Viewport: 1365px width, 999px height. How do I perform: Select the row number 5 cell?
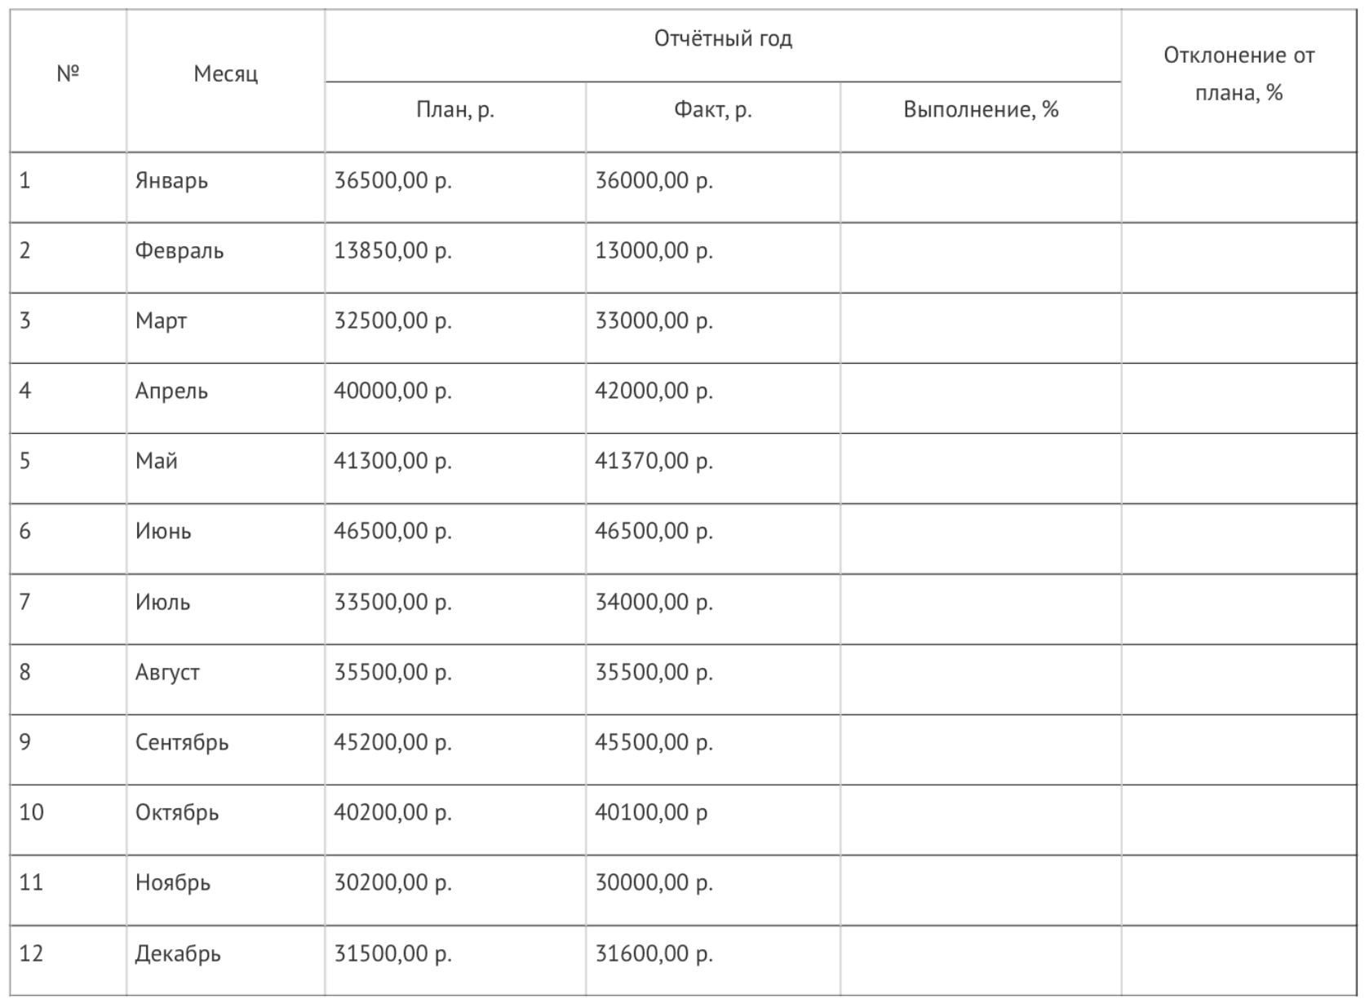click(x=25, y=461)
